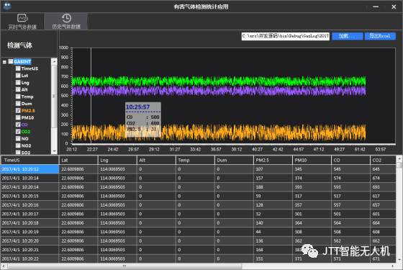Viewport: 403px width, 270px height.
Task: Select row 2017/4/1 10:20:16
Action: pyautogui.click(x=198, y=205)
